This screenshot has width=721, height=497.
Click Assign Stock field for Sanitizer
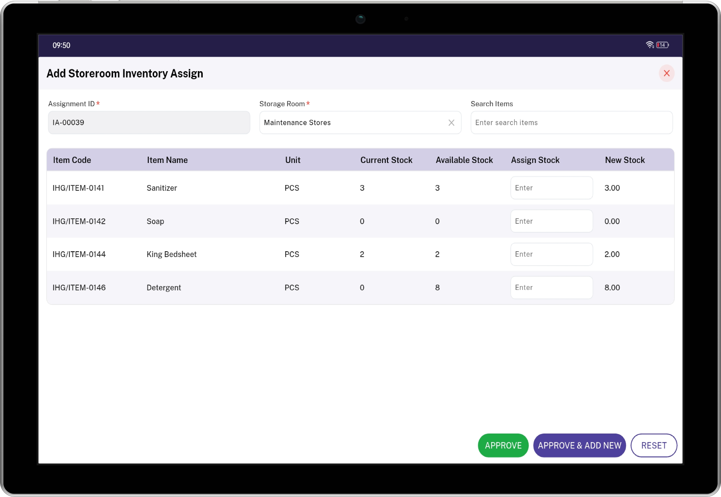point(551,188)
